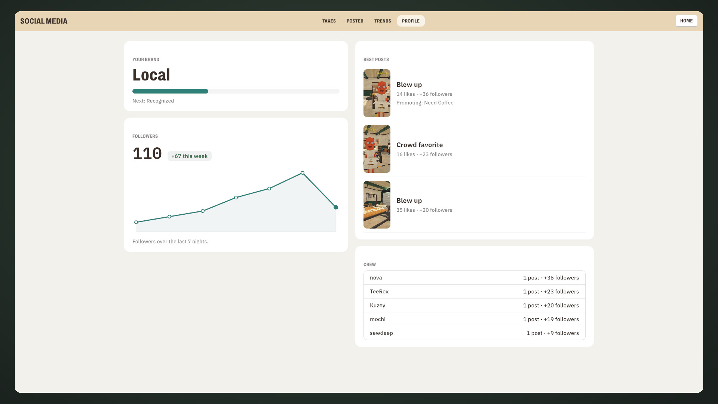Click the +67 this week badge

(189, 156)
